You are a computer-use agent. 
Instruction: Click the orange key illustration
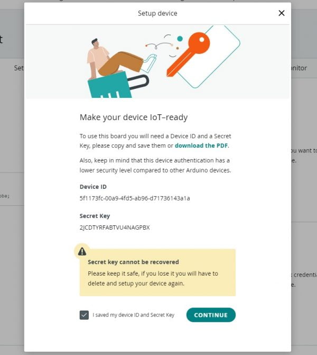188,53
